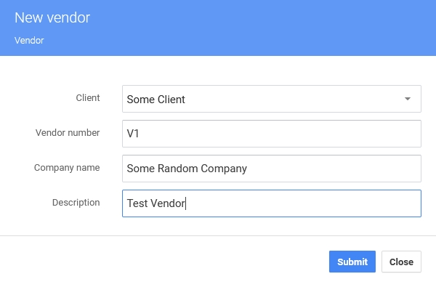The width and height of the screenshot is (436, 287).
Task: Click the Vendor subtitle in header
Action: pos(29,41)
